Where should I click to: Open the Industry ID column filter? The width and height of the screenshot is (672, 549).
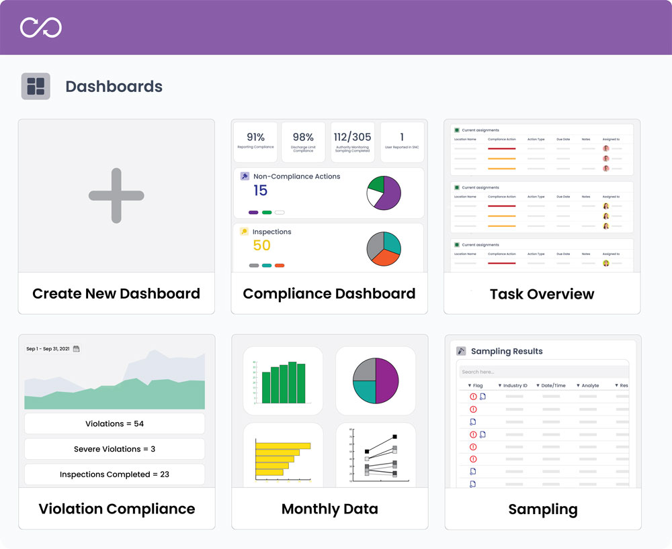pyautogui.click(x=513, y=385)
